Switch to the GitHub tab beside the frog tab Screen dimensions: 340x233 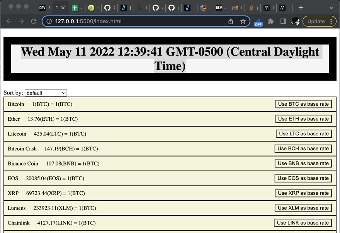107,8
